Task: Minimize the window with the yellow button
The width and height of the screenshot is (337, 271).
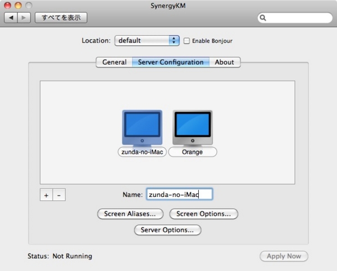Action: tap(18, 6)
